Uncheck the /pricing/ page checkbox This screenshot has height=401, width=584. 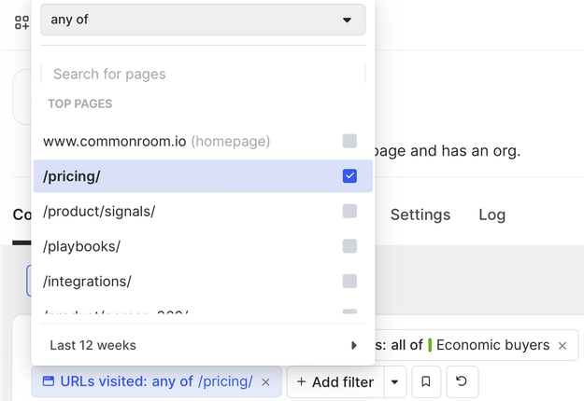click(349, 176)
